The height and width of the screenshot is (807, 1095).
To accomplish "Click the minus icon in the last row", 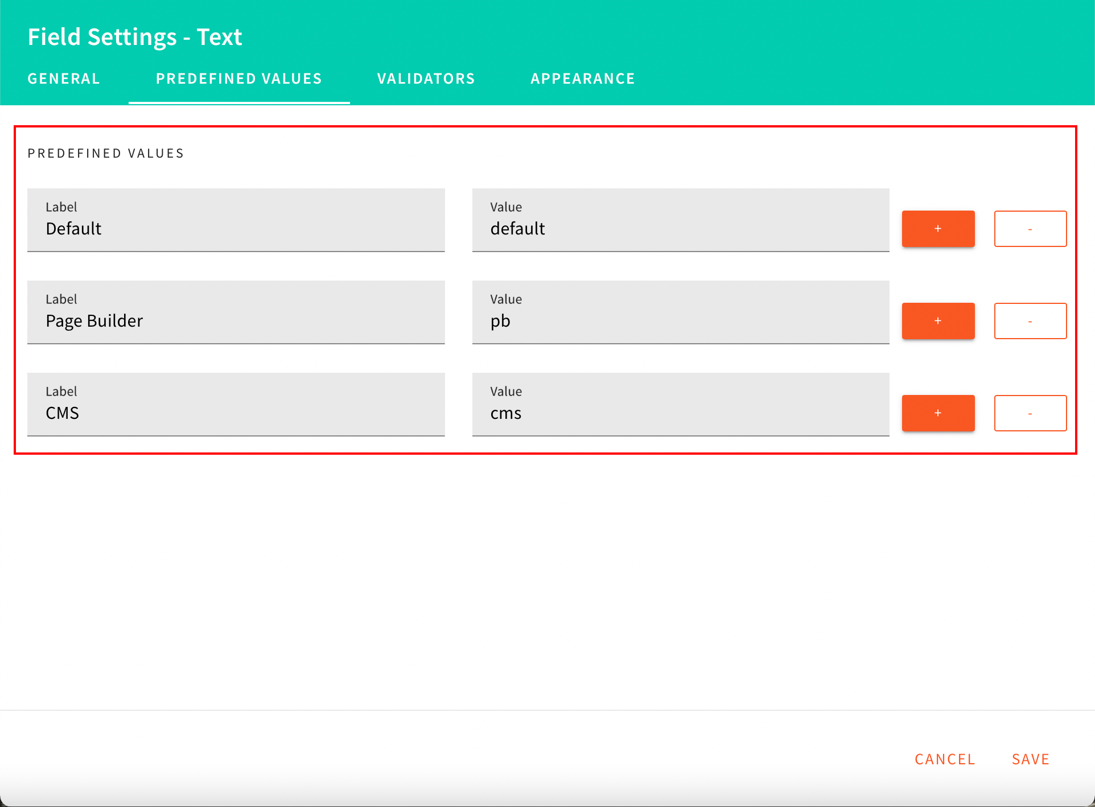I will click(x=1030, y=413).
